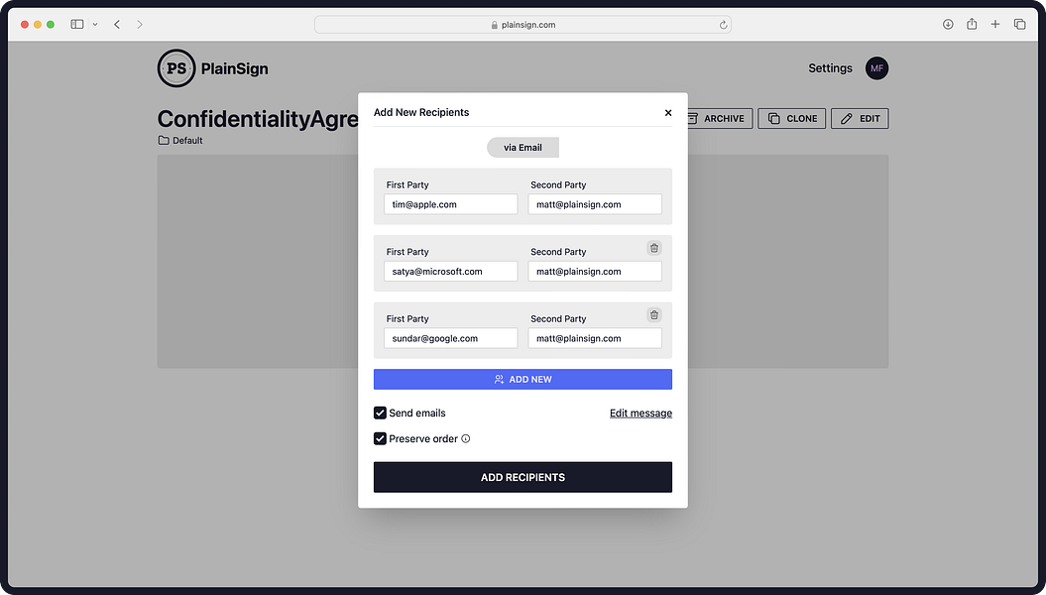Click Second Party field in tim@apple.com row
Viewport: 1046px width, 595px height.
(595, 204)
